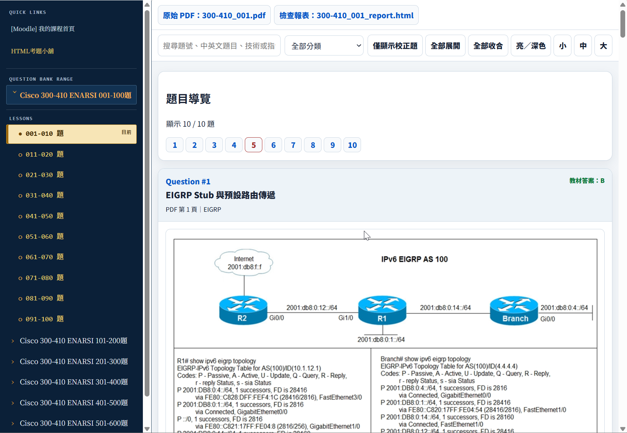
Task: Jump to highlighted question 5
Action: click(x=254, y=145)
